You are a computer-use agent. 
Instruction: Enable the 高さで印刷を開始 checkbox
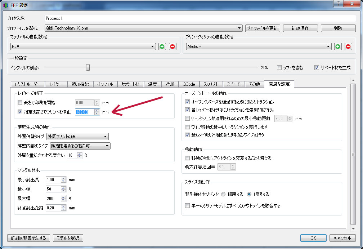20,103
